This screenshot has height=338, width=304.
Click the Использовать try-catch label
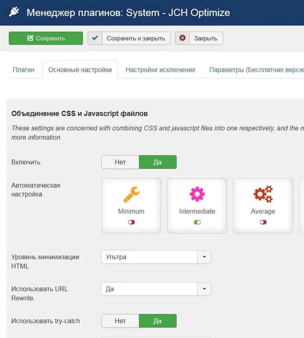[x=46, y=321]
